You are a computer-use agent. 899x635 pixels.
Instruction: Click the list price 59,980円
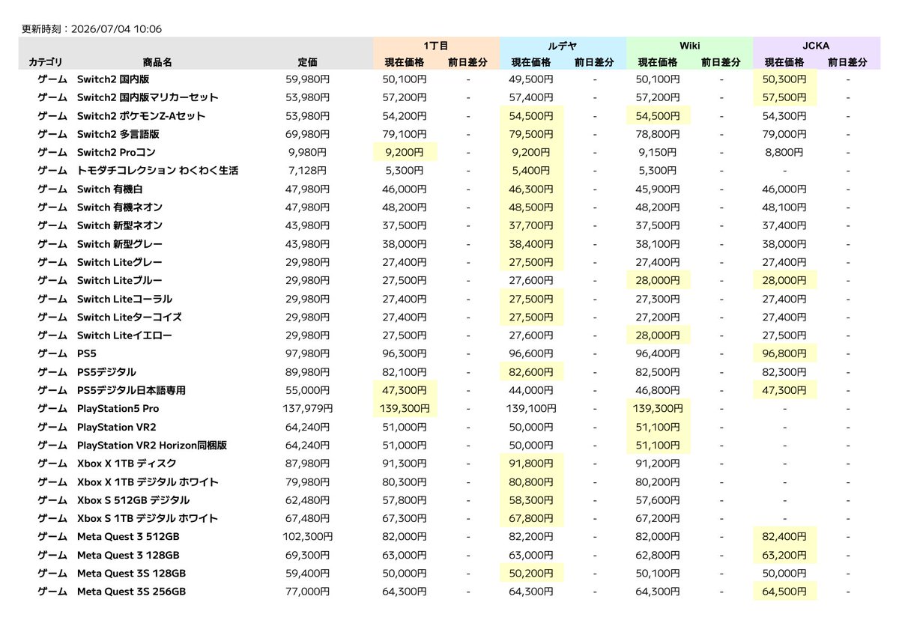[308, 79]
